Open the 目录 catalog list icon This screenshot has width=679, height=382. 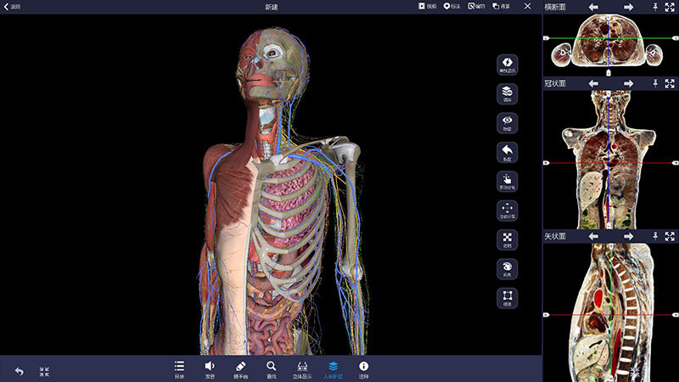click(x=179, y=370)
